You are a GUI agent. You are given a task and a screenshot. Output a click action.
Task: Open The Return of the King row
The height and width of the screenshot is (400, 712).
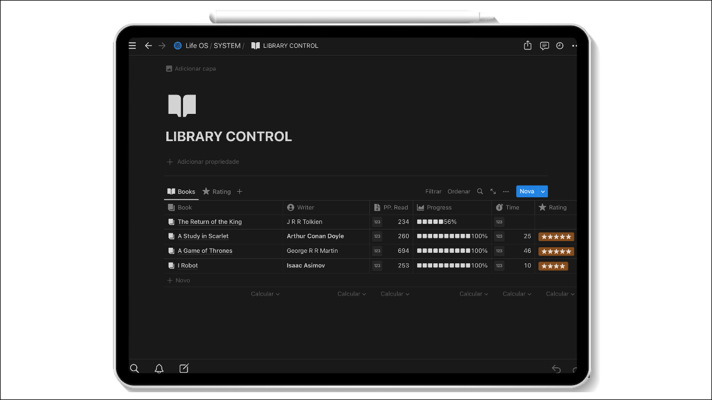[x=210, y=222]
